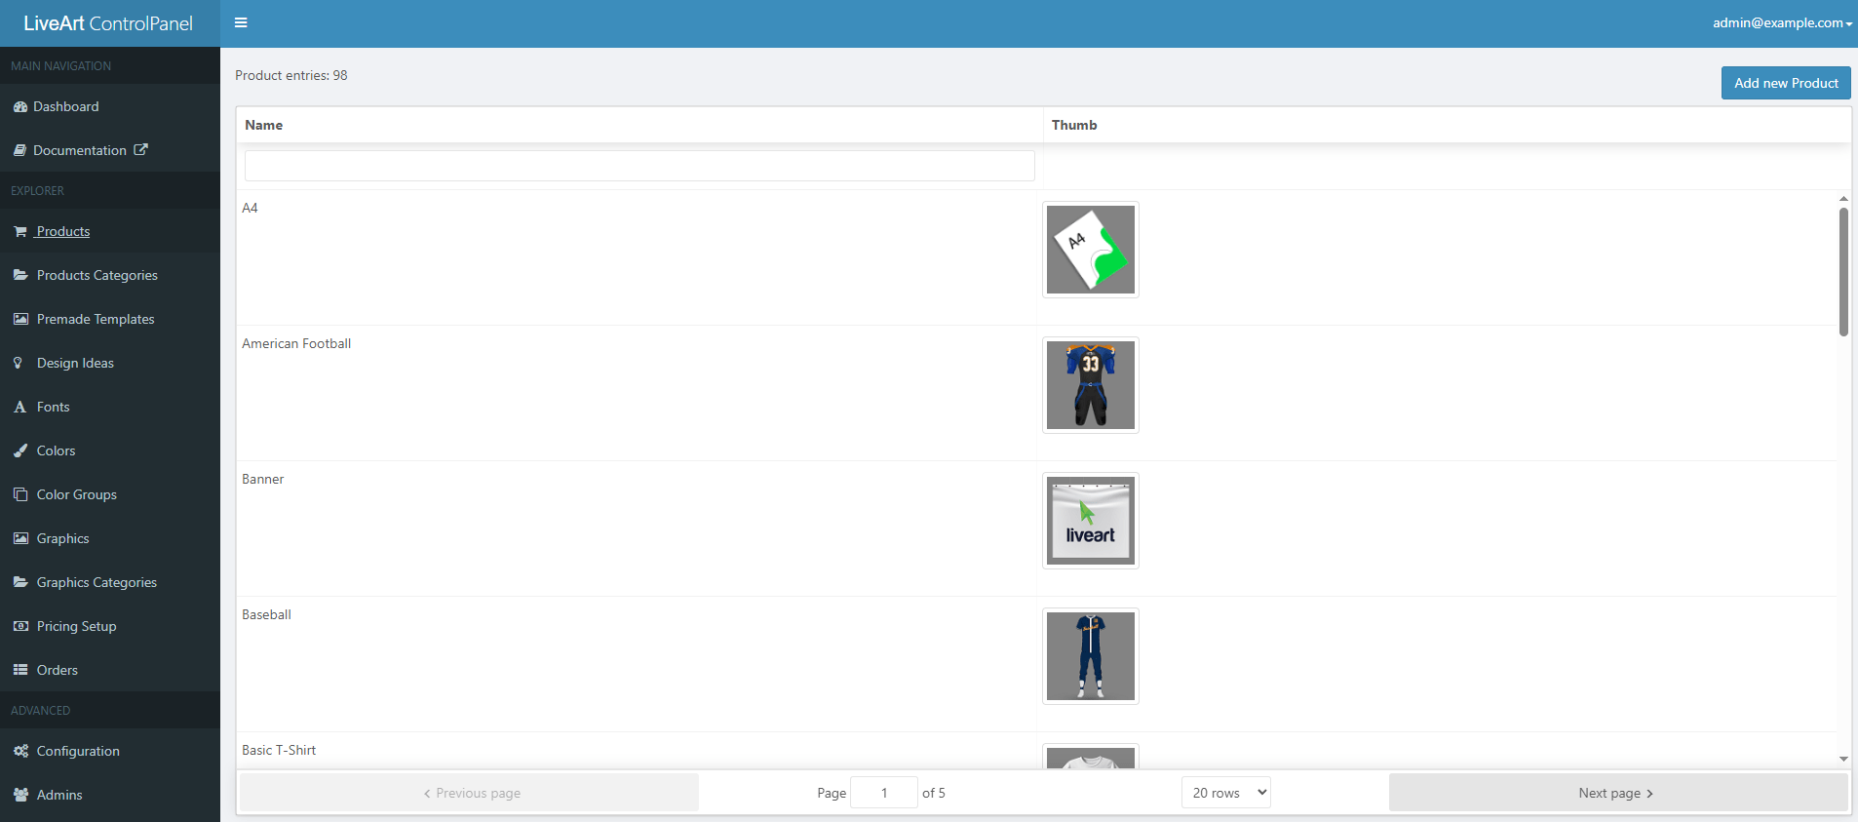The image size is (1858, 822).
Task: Select the Products menu item
Action: coord(110,231)
